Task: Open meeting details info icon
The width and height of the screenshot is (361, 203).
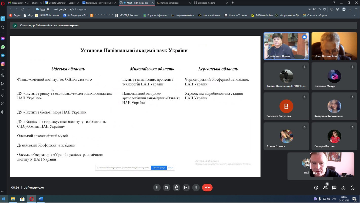Action: (x=316, y=188)
